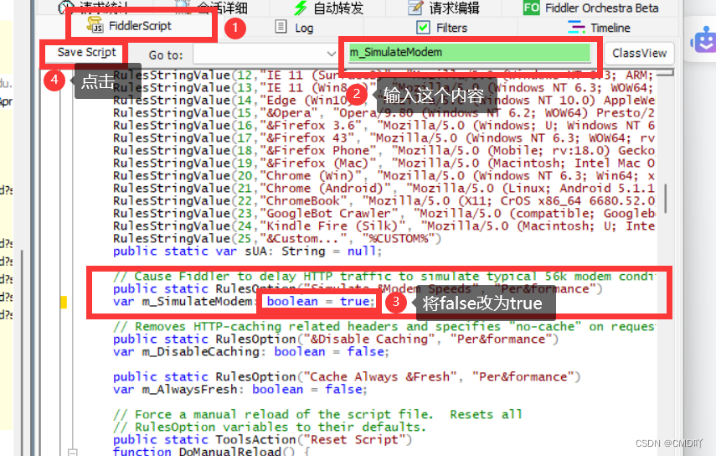Click the Filters green checkmark icon
The width and height of the screenshot is (716, 456).
423,28
